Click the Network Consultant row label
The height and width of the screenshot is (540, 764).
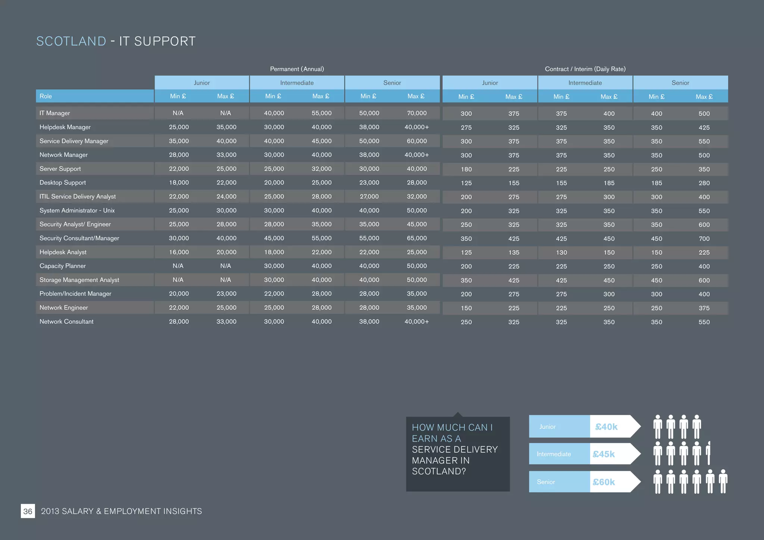coord(66,321)
